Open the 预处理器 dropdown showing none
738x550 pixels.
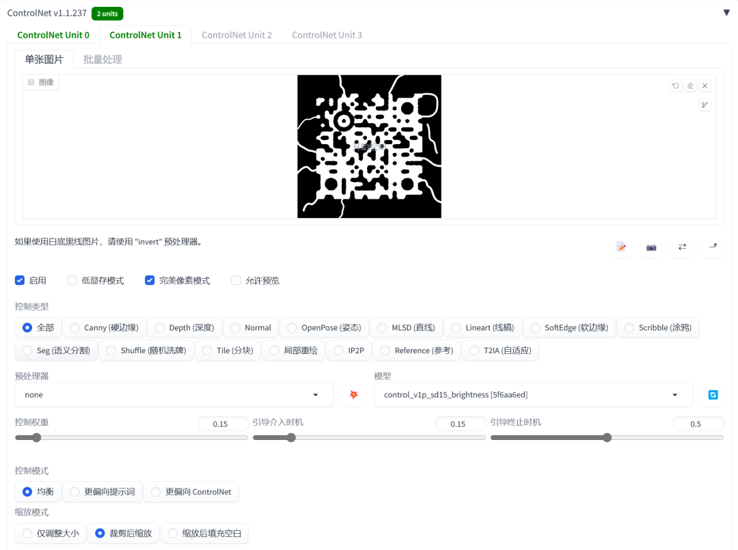point(174,395)
